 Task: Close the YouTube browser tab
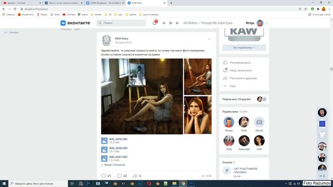(x=40, y=3)
